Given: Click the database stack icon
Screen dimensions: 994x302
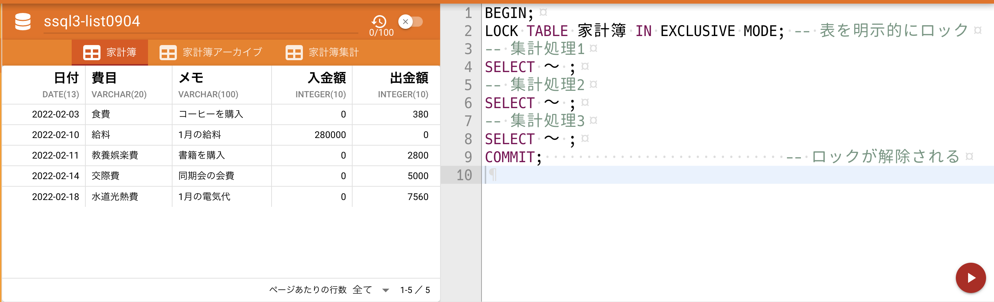Looking at the screenshot, I should [23, 22].
